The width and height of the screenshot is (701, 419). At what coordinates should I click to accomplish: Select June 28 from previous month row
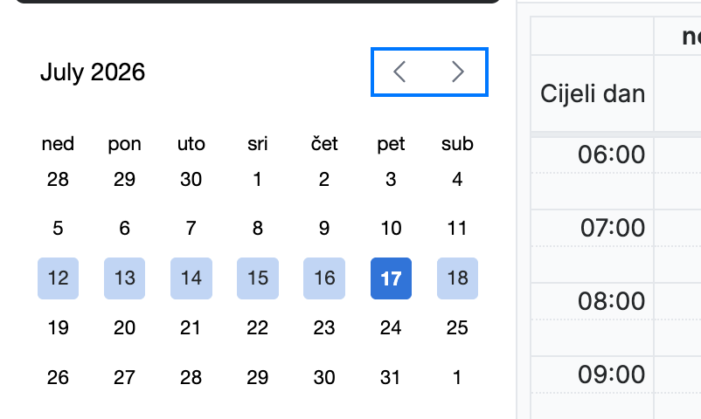pyautogui.click(x=58, y=180)
